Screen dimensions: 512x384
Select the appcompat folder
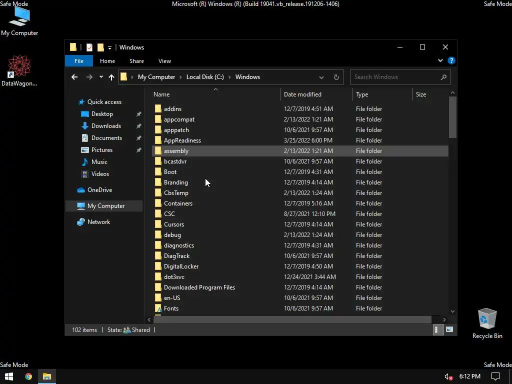tap(179, 119)
